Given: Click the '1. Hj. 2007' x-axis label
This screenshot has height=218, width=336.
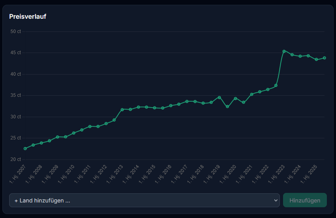Looking at the screenshot, I should point(18,174).
